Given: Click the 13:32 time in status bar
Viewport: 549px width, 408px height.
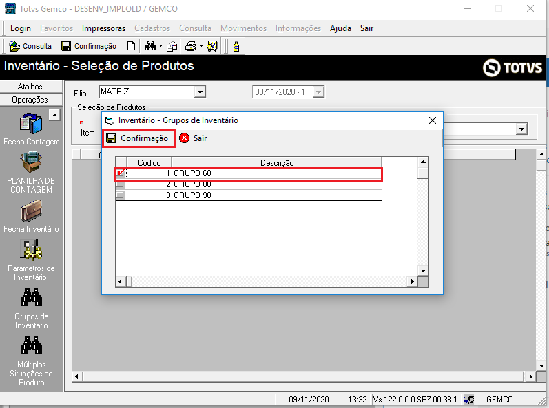Looking at the screenshot, I should click(358, 400).
